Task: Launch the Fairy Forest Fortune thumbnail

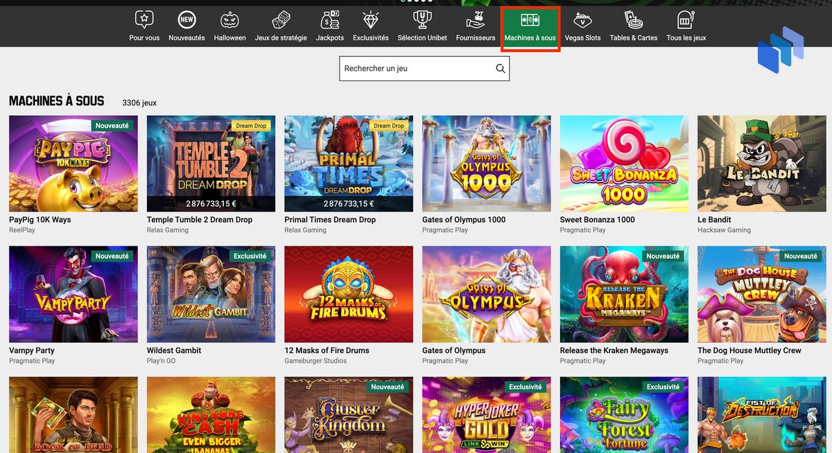Action: point(624,415)
